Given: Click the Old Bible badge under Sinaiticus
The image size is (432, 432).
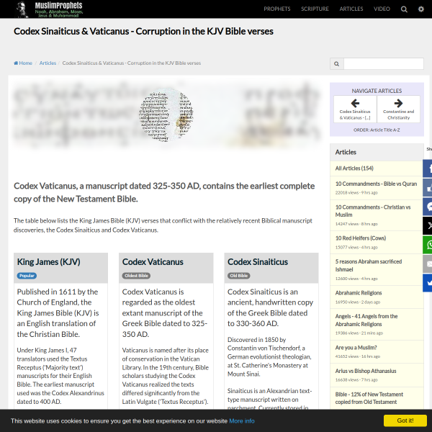Looking at the screenshot, I should tap(239, 276).
